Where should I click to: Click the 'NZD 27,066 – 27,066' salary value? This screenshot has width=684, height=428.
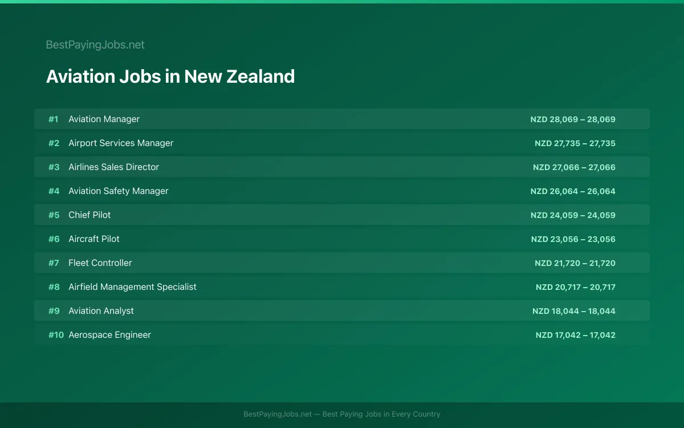[574, 167]
